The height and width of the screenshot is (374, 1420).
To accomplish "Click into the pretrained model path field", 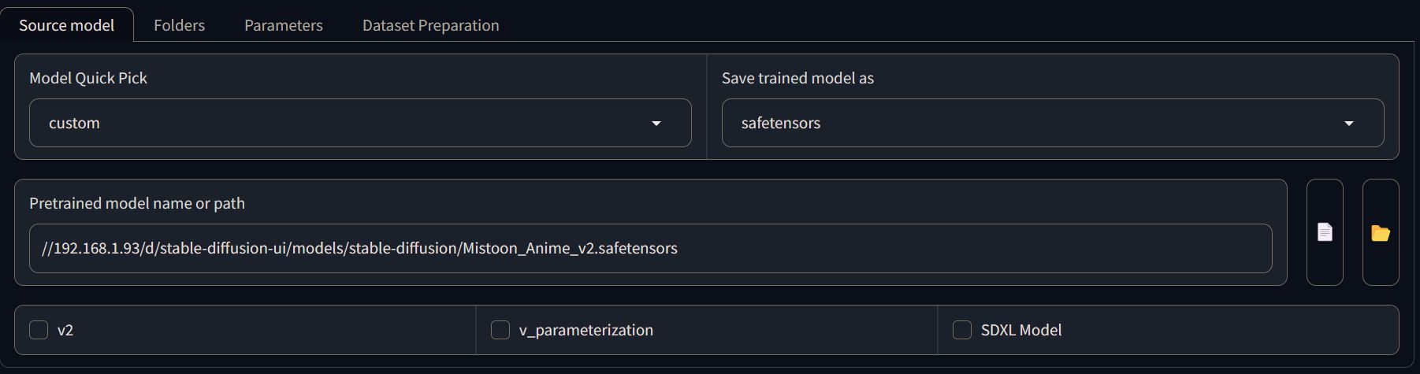I will click(x=651, y=249).
